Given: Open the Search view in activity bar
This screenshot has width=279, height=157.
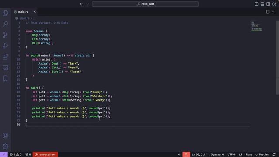Looking at the screenshot, I should (x=5, y=24).
